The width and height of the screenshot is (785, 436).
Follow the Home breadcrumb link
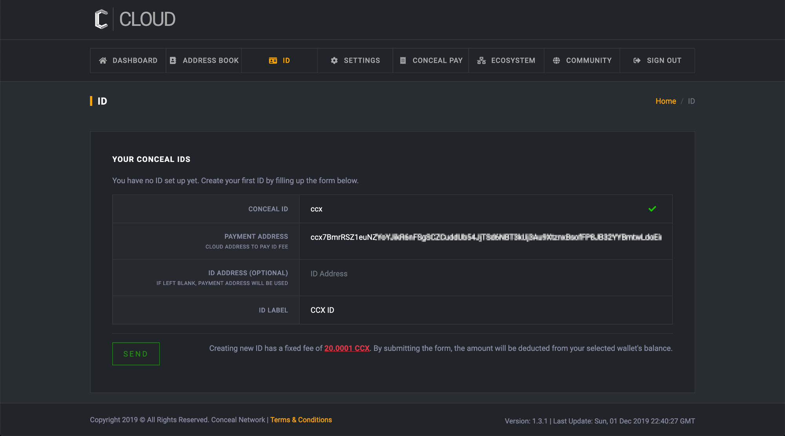[666, 101]
